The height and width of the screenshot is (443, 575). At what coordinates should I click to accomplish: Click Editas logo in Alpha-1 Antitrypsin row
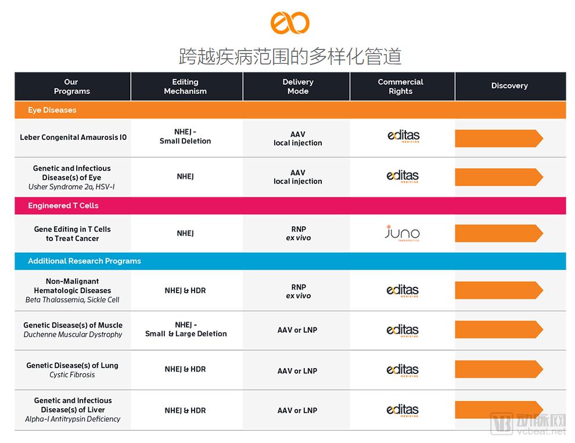[402, 410]
